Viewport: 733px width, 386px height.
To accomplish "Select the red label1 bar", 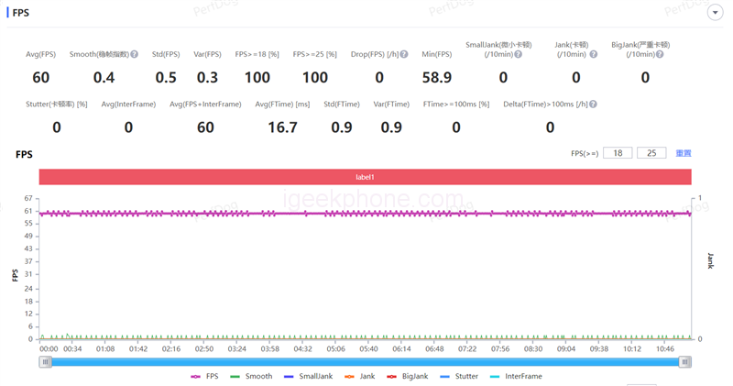I will coord(365,177).
